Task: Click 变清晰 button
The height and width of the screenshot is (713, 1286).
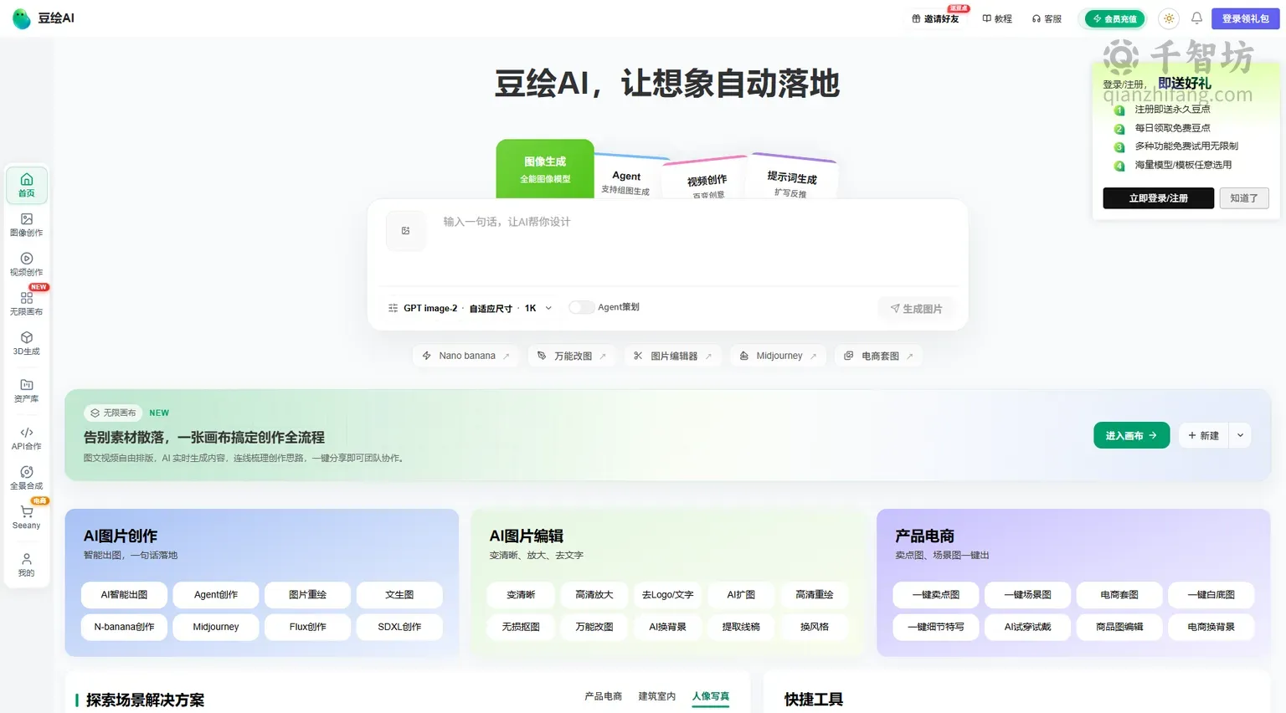Action: click(521, 595)
